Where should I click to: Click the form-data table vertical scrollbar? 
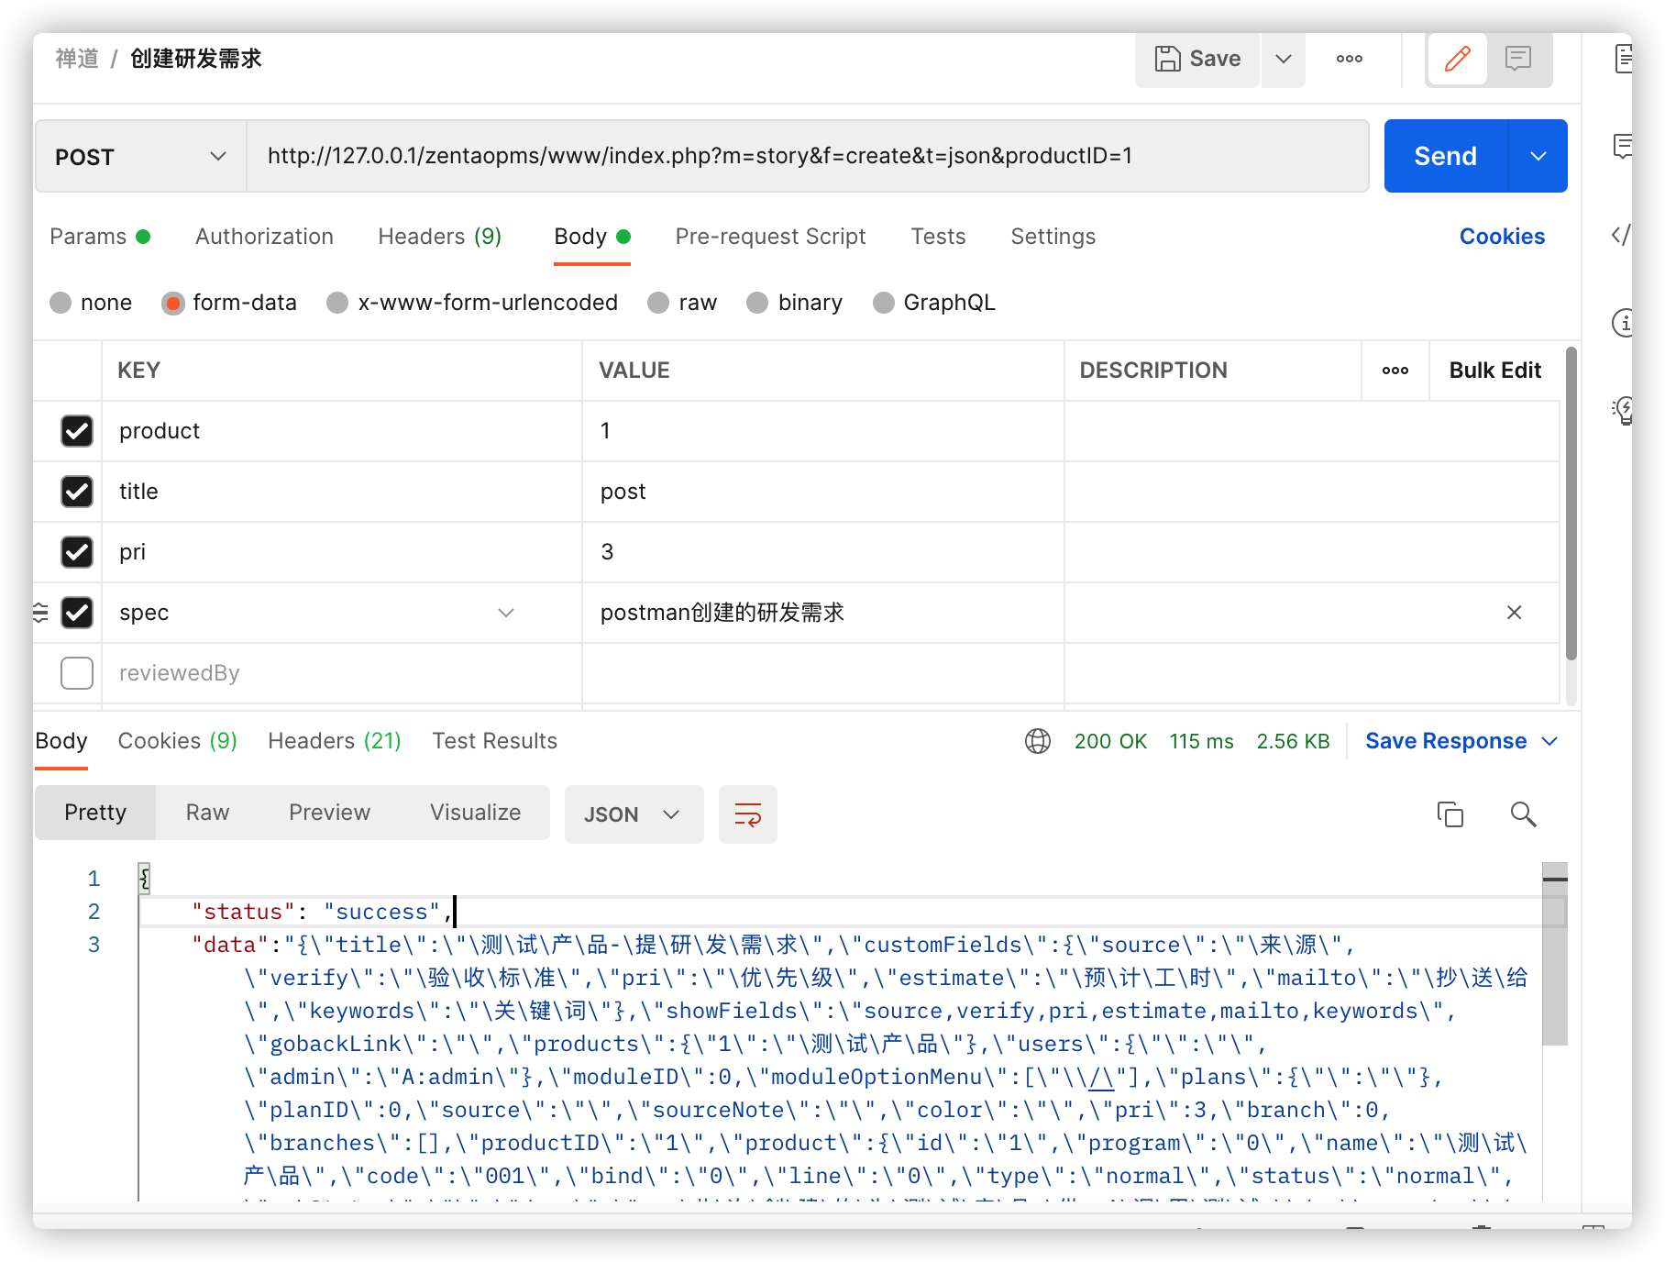point(1571,504)
